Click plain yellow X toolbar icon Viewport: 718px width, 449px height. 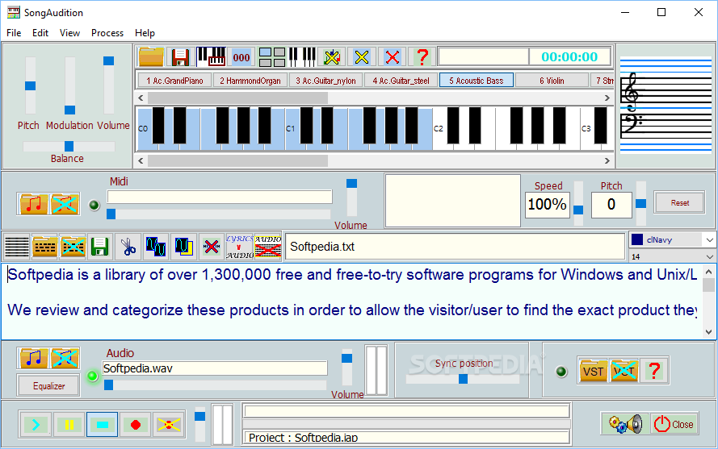[362, 57]
